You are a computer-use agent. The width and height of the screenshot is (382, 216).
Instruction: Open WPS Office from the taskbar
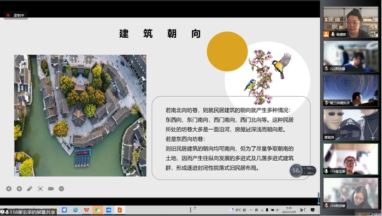[86, 210]
